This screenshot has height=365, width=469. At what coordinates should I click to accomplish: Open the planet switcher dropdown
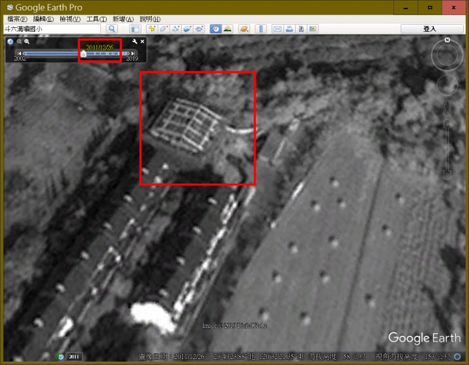point(244,29)
